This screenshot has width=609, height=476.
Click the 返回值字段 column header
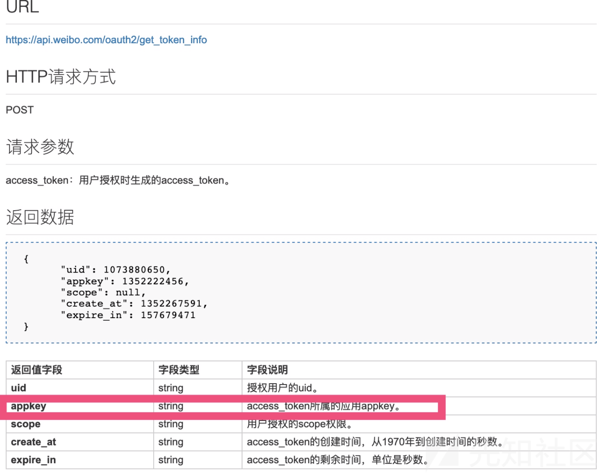[x=80, y=370]
